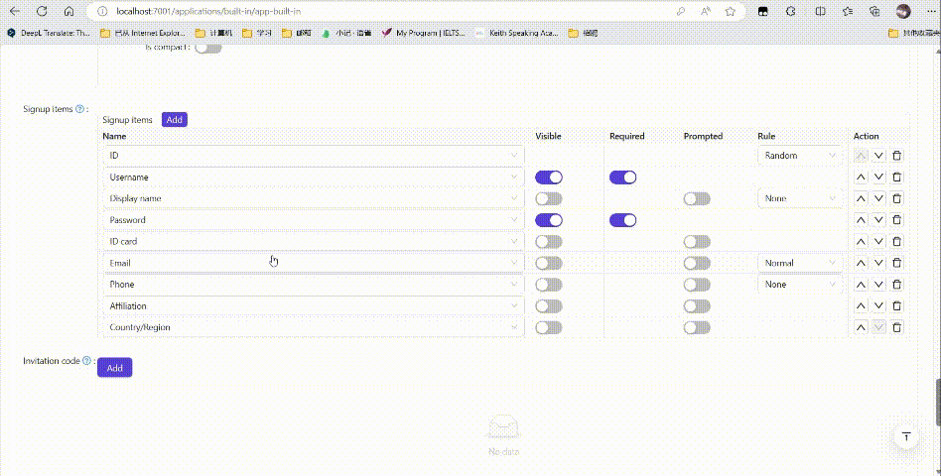Click Add button for Invitation code
The width and height of the screenshot is (941, 476).
pyautogui.click(x=114, y=368)
